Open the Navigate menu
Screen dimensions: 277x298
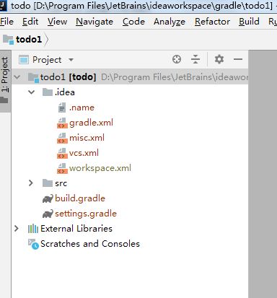coord(94,22)
